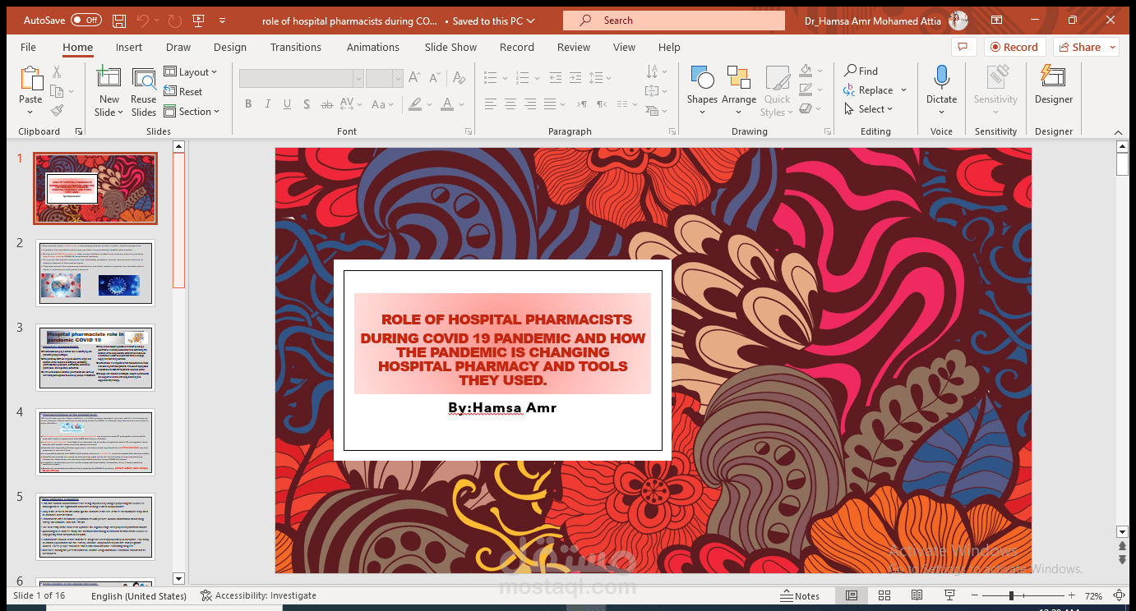Click Accessibility: Investigate in status bar
Image resolution: width=1136 pixels, height=611 pixels.
pyautogui.click(x=259, y=595)
